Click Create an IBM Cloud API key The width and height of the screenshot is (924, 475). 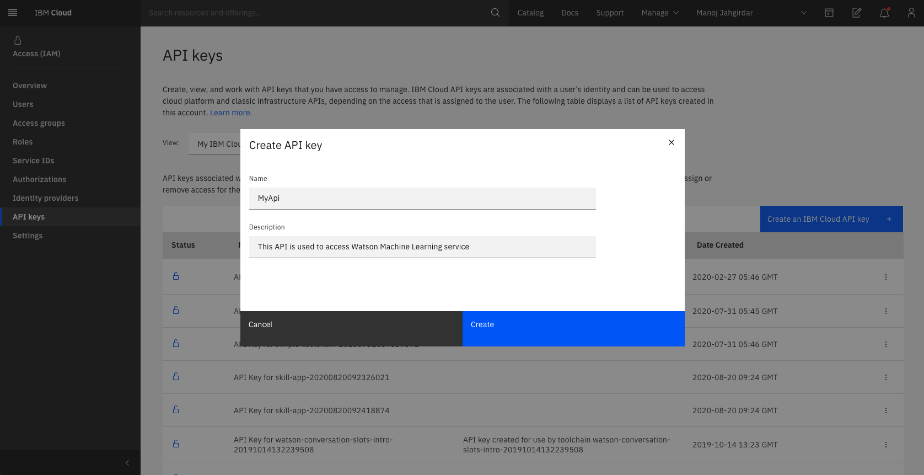tap(831, 219)
